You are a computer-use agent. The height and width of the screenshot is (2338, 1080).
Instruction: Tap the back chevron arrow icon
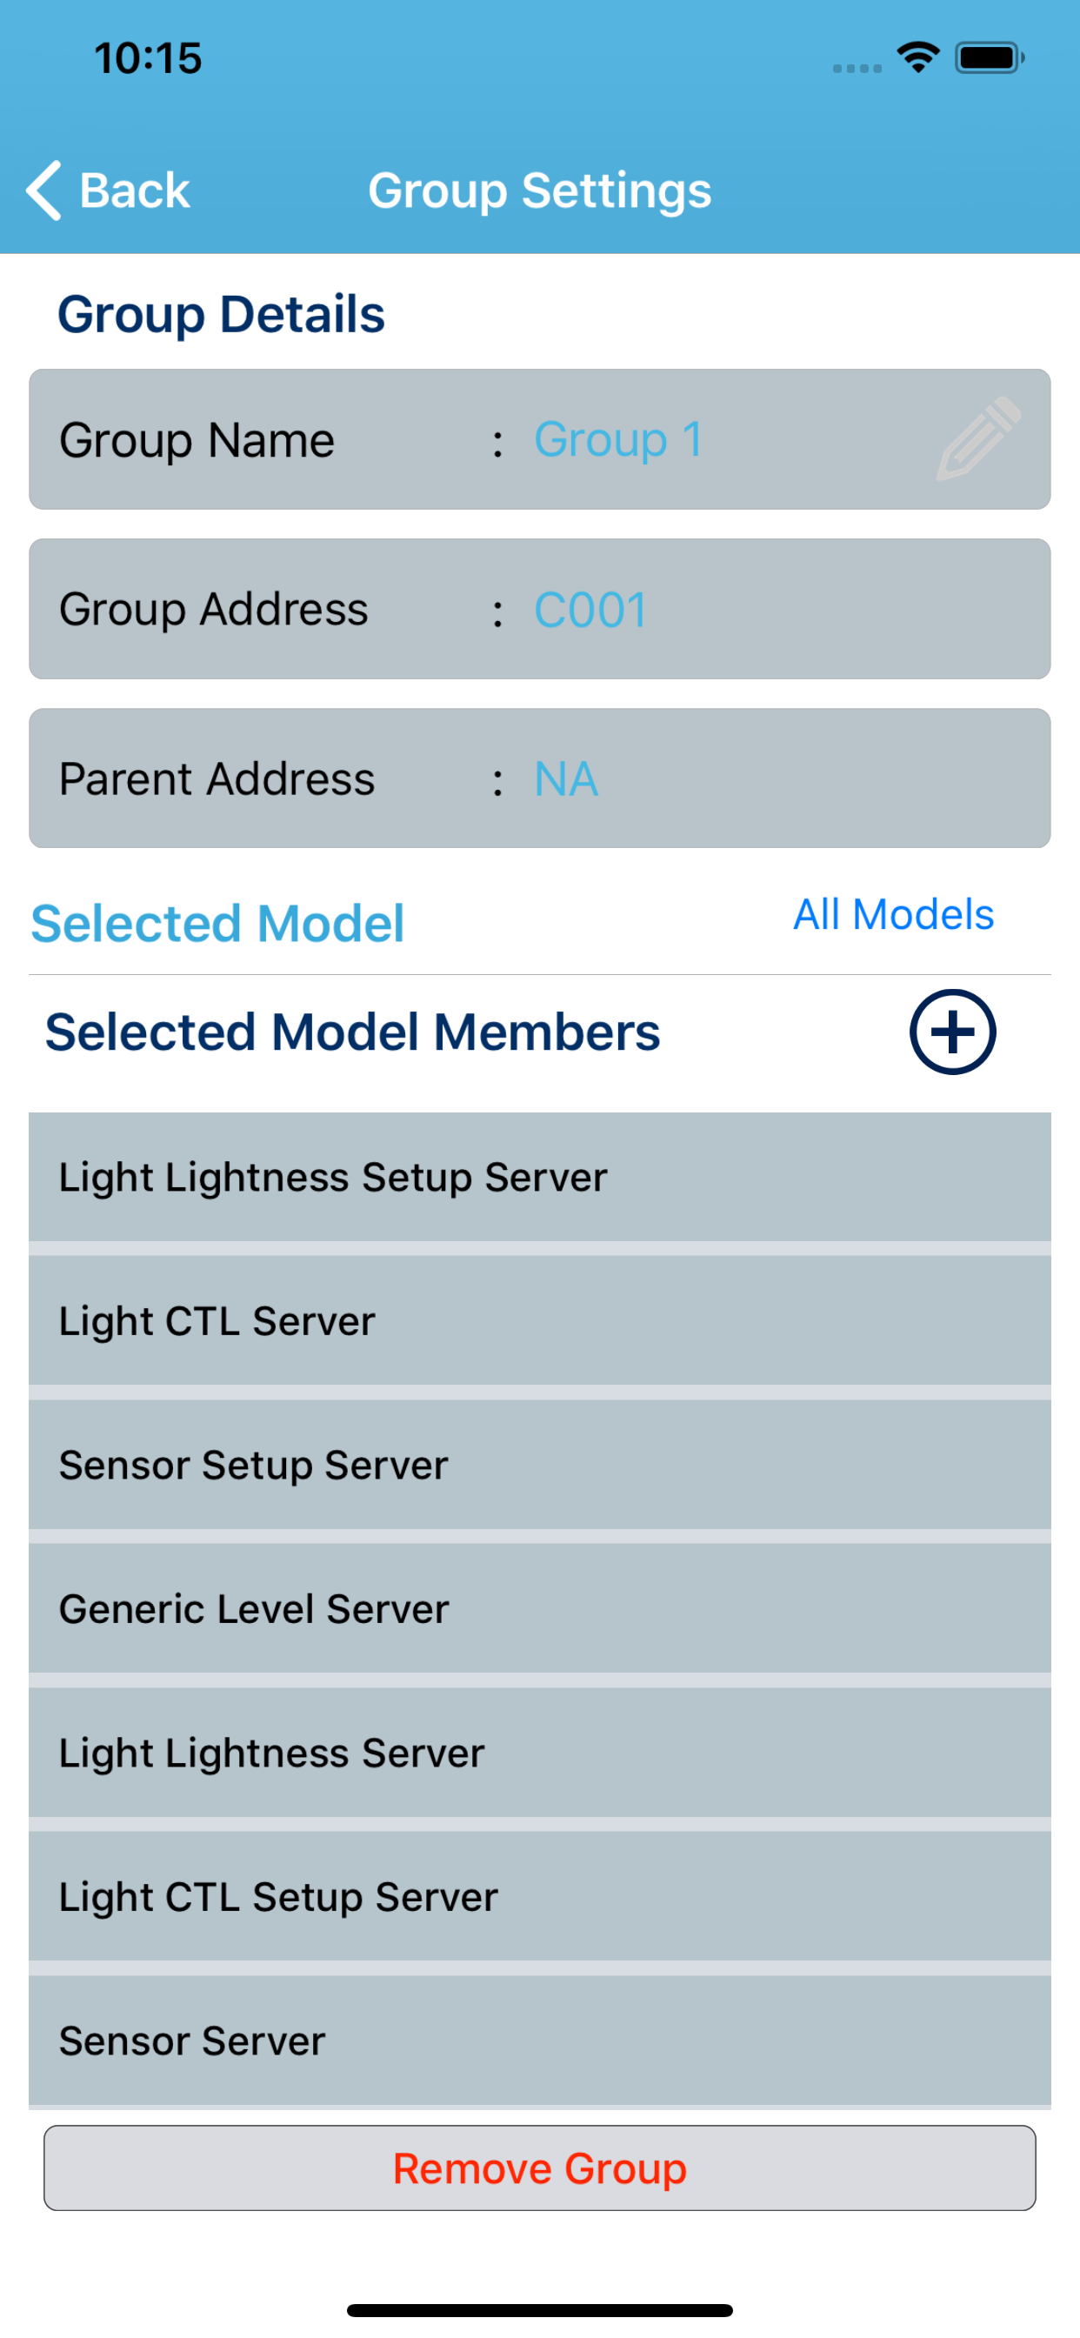43,190
